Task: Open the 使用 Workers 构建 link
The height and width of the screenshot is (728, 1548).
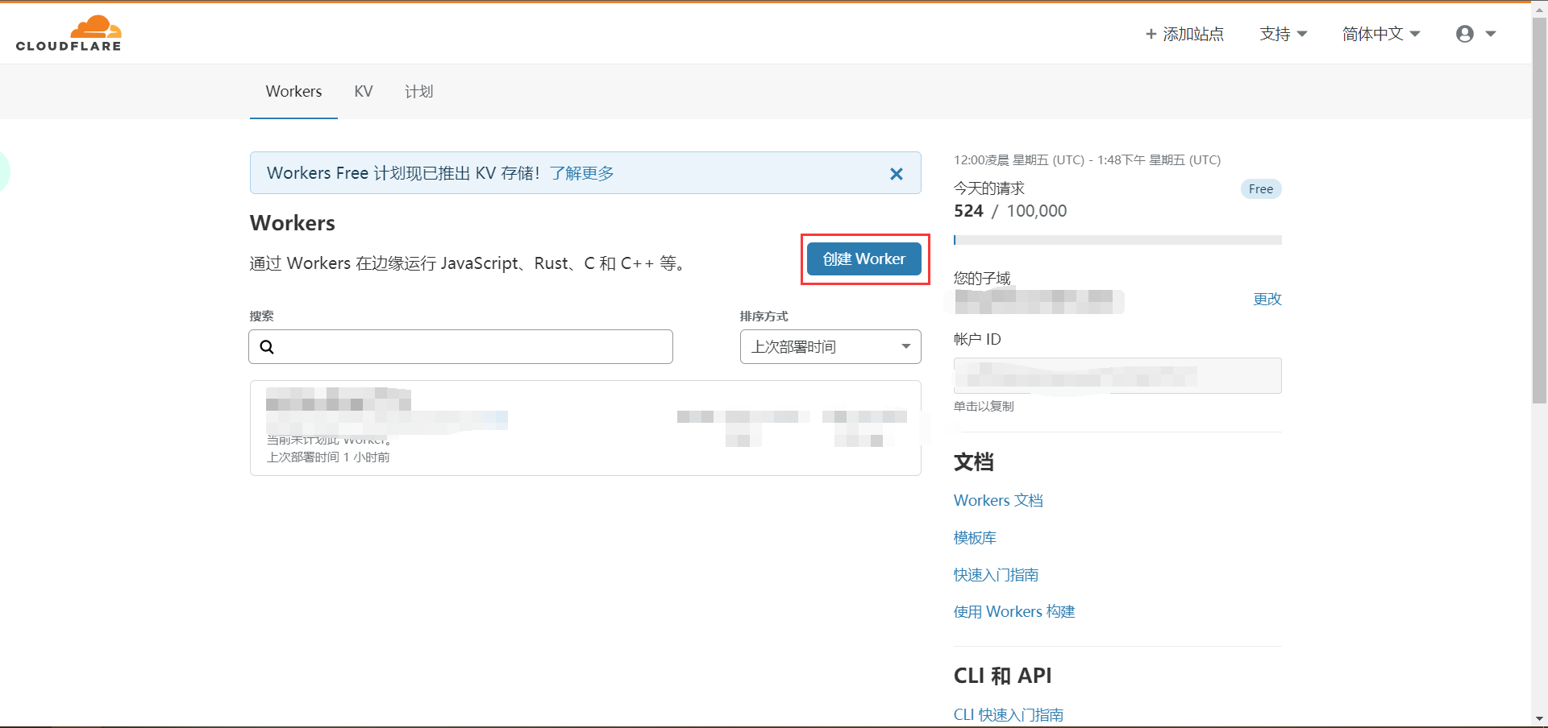Action: click(x=1014, y=612)
